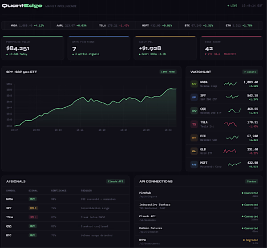Click the 7 assets badge
This screenshot has height=248, width=267.
pos(250,72)
